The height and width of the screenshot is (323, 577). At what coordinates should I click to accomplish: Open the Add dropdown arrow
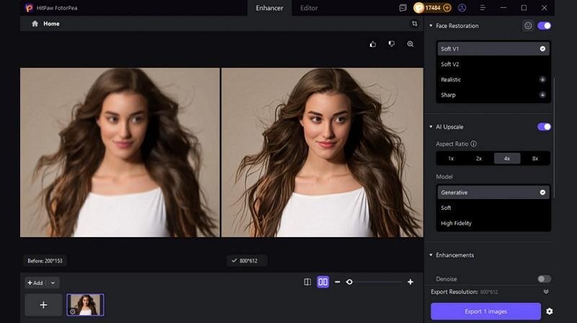pos(53,283)
